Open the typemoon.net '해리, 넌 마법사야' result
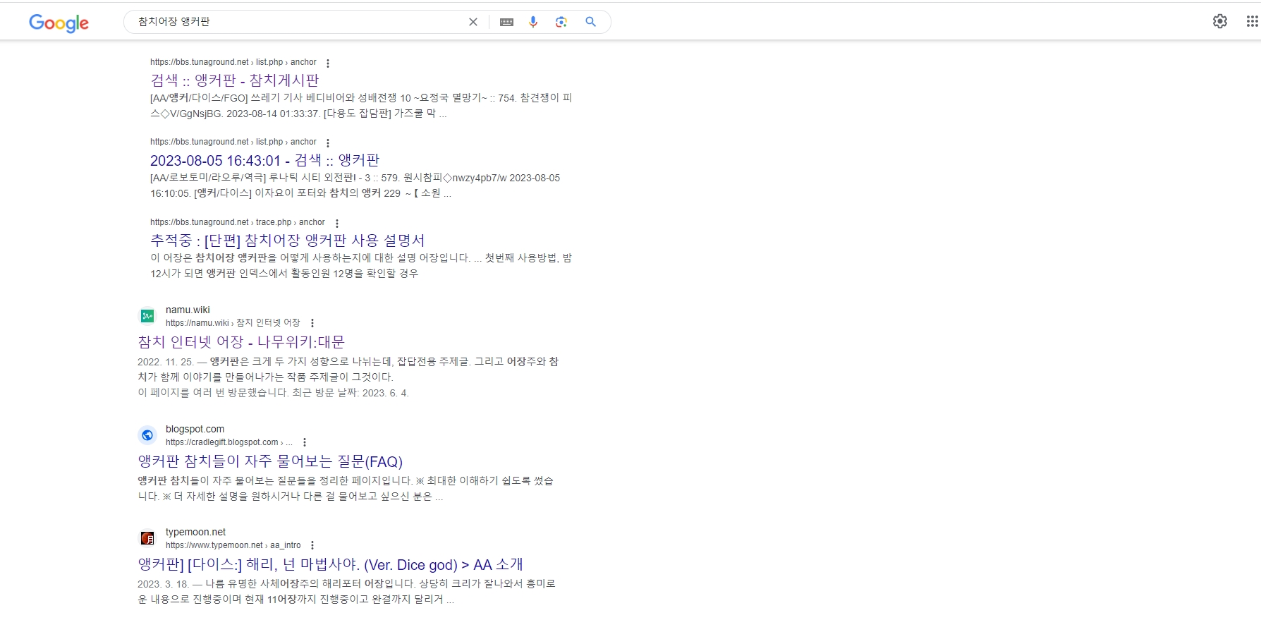1261x620 pixels. [330, 564]
